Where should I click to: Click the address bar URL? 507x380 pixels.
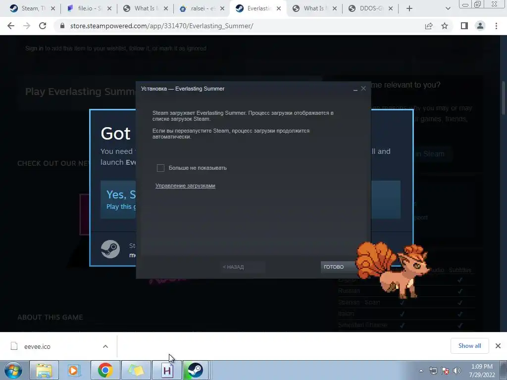pyautogui.click(x=162, y=26)
